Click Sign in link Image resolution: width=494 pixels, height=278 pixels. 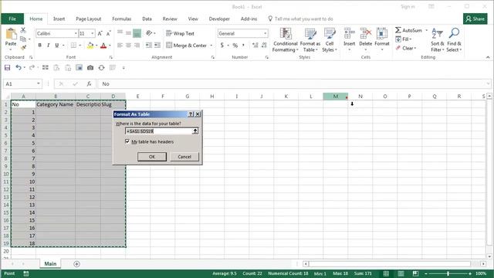pyautogui.click(x=408, y=7)
